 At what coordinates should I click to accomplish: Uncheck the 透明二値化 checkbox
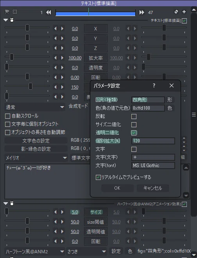coord(134,133)
